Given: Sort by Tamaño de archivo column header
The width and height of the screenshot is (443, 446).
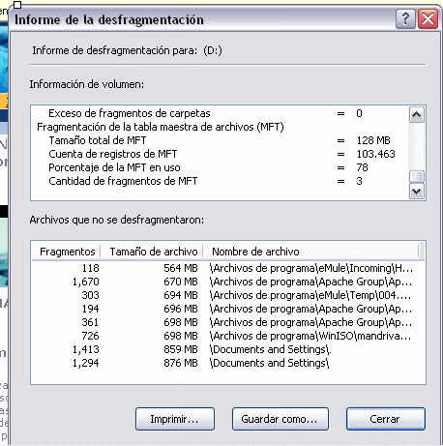Looking at the screenshot, I should (x=153, y=252).
